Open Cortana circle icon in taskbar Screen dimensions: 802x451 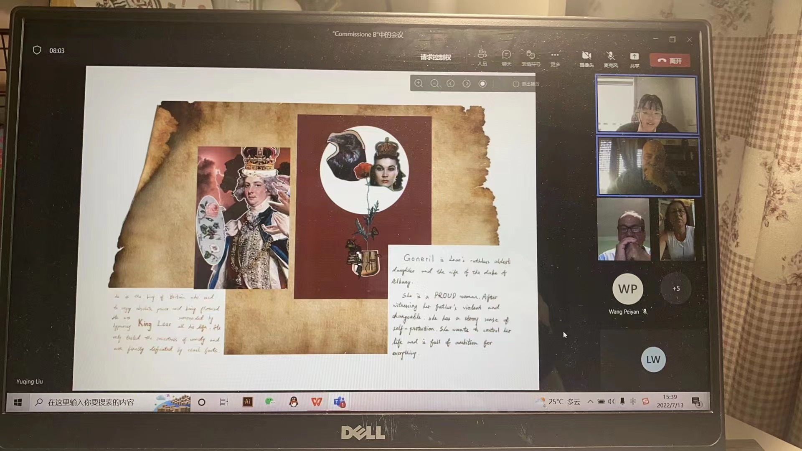201,402
